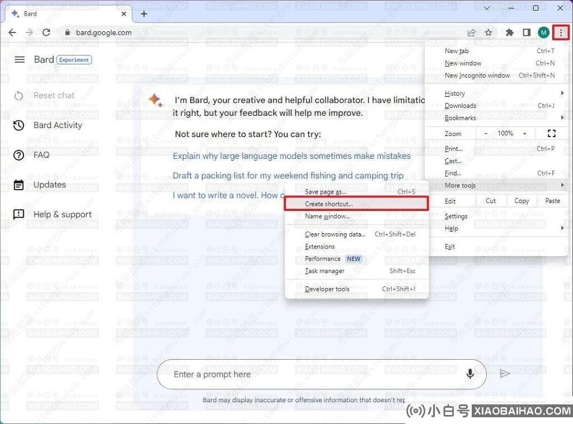This screenshot has width=573, height=424.
Task: Open a new tab with plus button
Action: [x=144, y=14]
